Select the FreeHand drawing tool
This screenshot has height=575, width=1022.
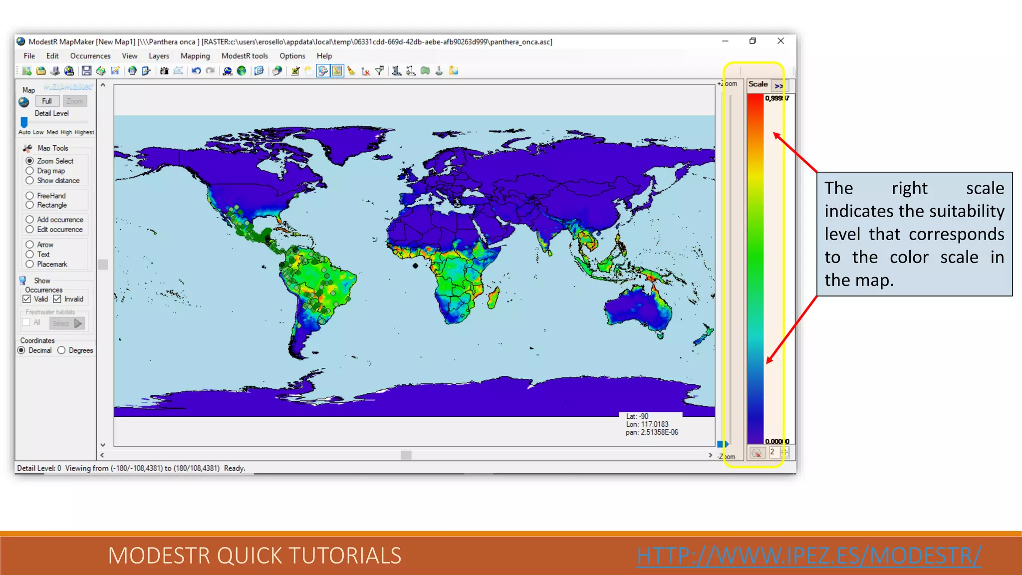(29, 196)
